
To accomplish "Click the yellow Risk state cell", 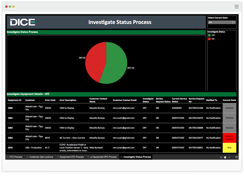I will click(229, 147).
